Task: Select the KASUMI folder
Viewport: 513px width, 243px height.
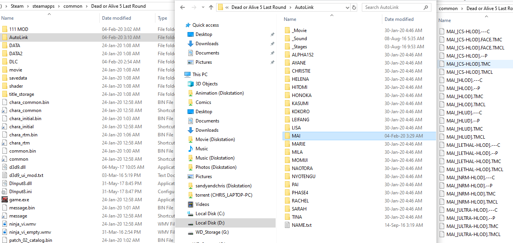Action: [300, 104]
